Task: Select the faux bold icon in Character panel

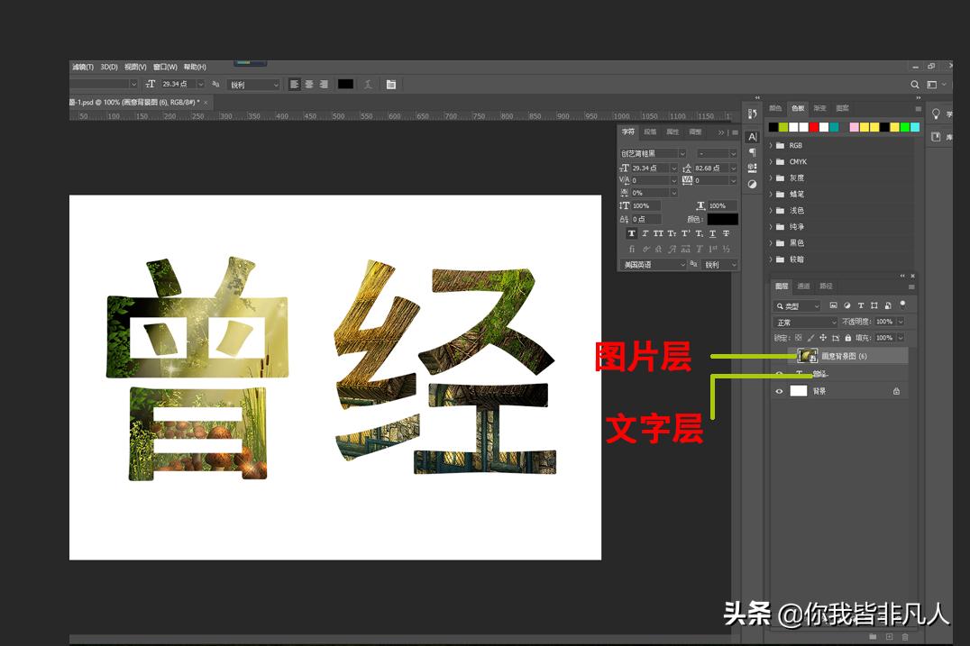Action: click(x=632, y=233)
